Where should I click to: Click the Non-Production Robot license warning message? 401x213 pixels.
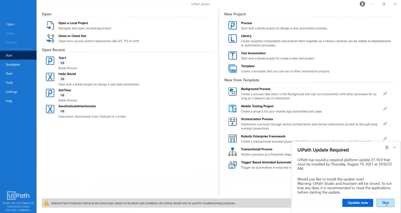click(x=143, y=203)
